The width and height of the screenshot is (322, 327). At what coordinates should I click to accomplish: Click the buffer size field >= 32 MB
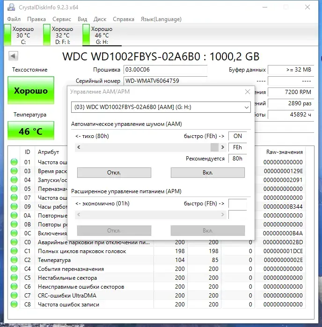291,70
